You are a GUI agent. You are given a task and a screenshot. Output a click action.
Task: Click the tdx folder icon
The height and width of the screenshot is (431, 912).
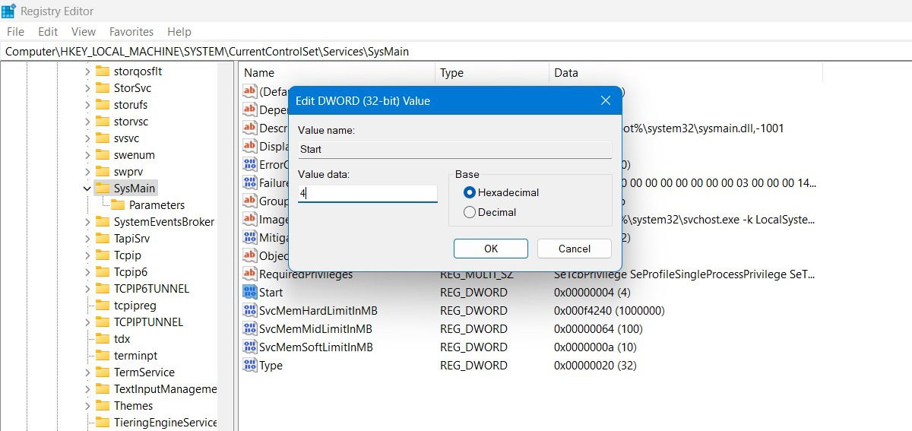(102, 339)
